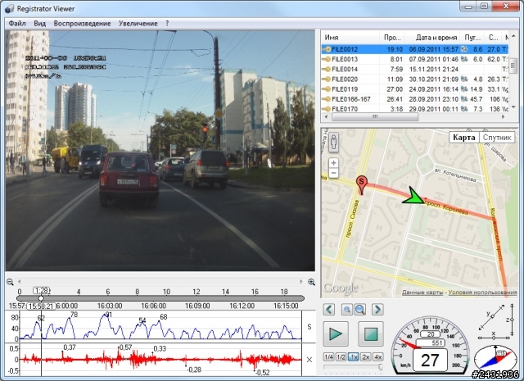Open the Увеличение menu
524x381 pixels.
coord(138,24)
